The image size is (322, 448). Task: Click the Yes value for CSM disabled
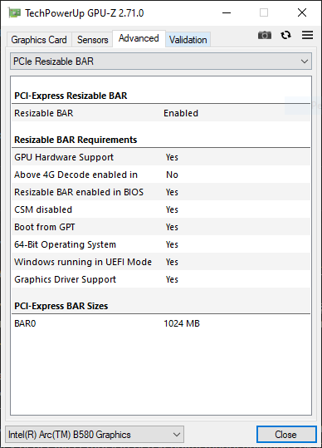pos(172,209)
